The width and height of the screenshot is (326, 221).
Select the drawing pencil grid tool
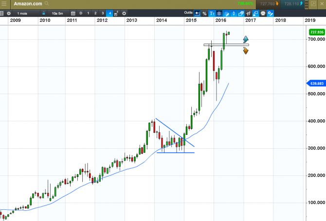pos(226,14)
